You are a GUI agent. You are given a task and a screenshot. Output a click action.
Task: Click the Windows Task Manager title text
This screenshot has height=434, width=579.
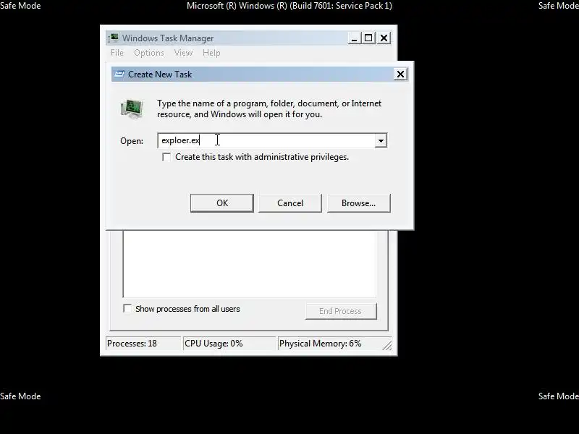coord(168,38)
